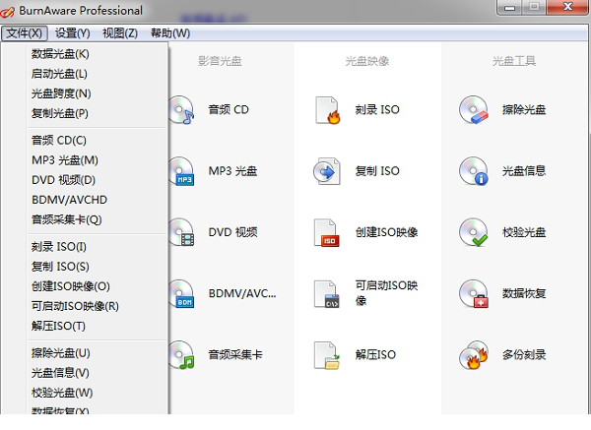This screenshot has width=591, height=430.
Task: Click the 校验光盘 green check disc icon
Action: coord(474,232)
